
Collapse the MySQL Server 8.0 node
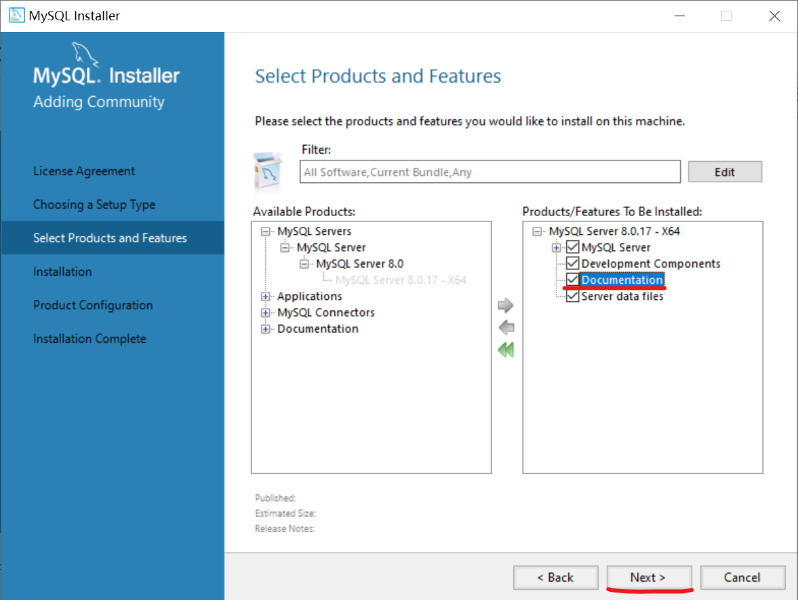304,264
